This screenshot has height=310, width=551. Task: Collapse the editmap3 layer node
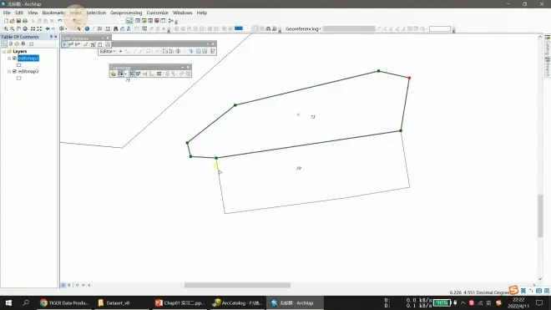click(9, 71)
